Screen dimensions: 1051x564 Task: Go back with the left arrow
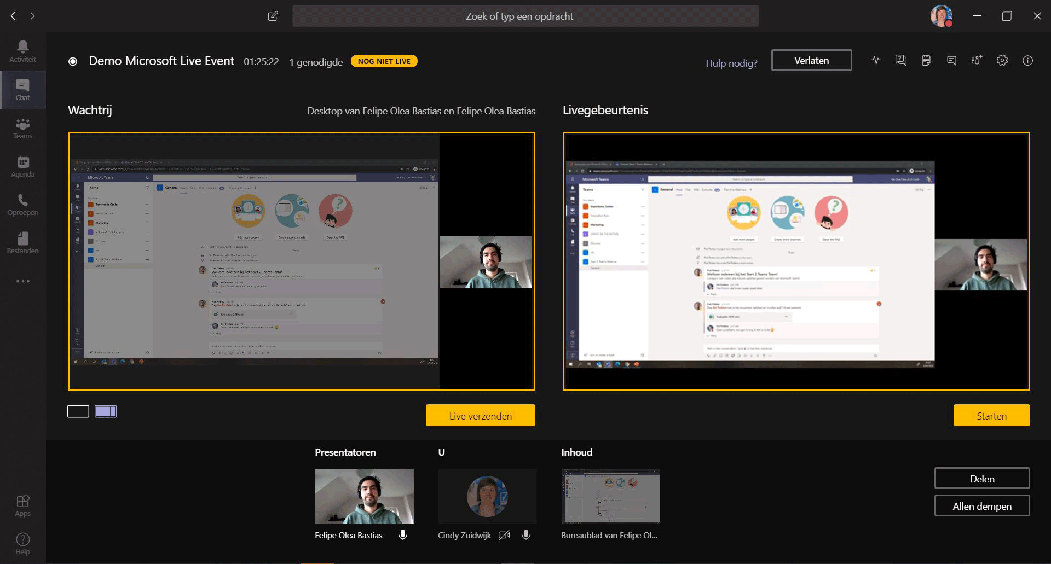13,16
